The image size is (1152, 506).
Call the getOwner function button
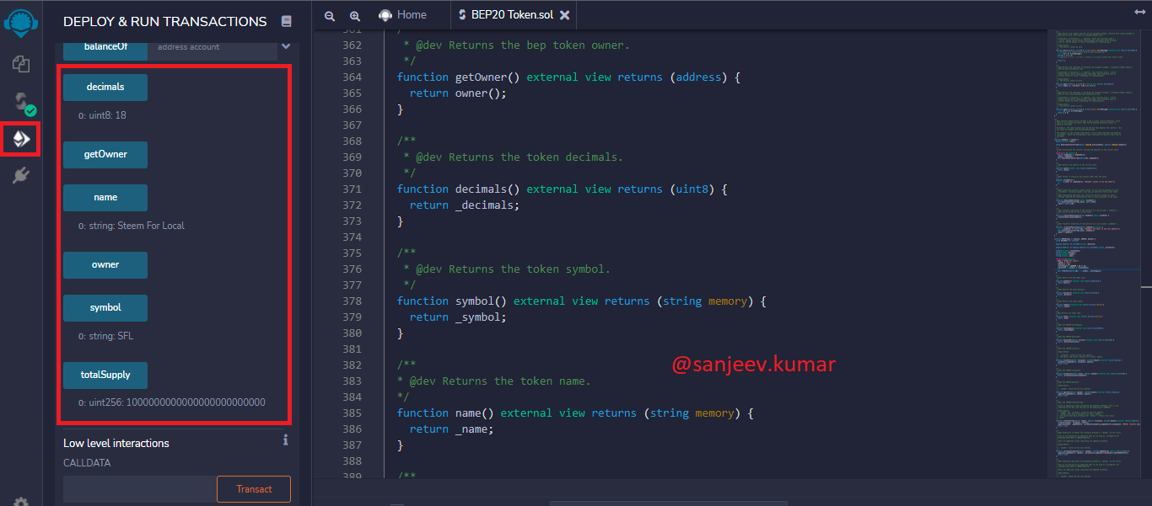point(105,155)
